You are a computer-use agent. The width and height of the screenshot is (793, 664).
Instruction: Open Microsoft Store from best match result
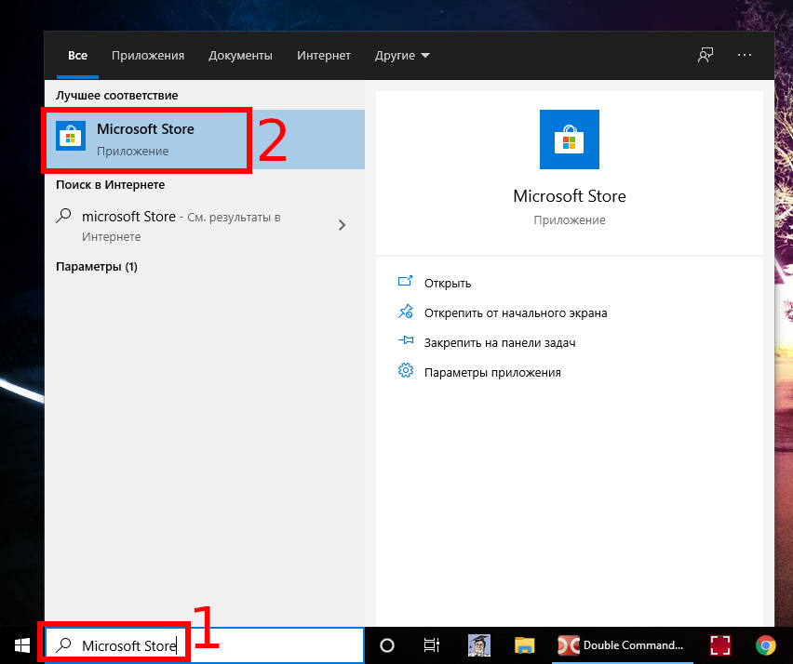click(145, 139)
